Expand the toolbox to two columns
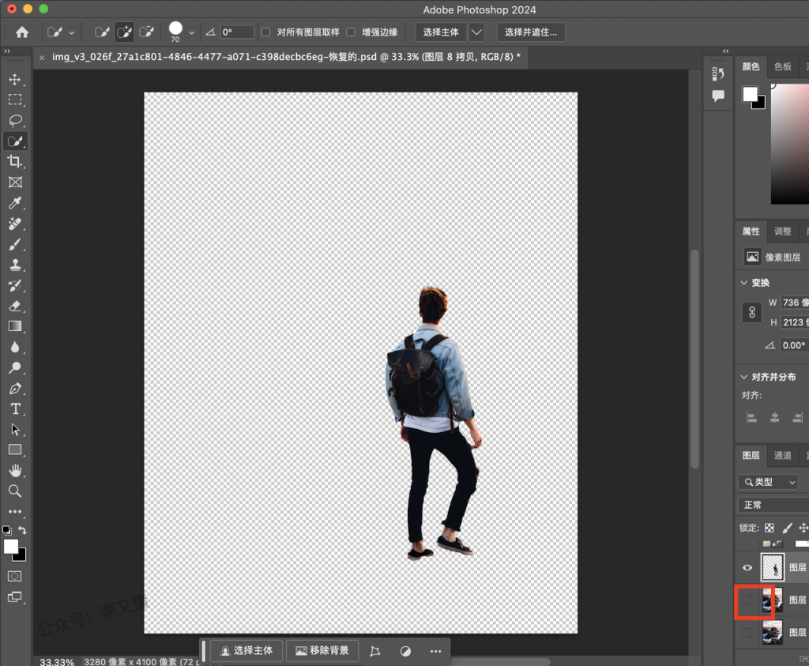This screenshot has height=666, width=809. tap(7, 51)
